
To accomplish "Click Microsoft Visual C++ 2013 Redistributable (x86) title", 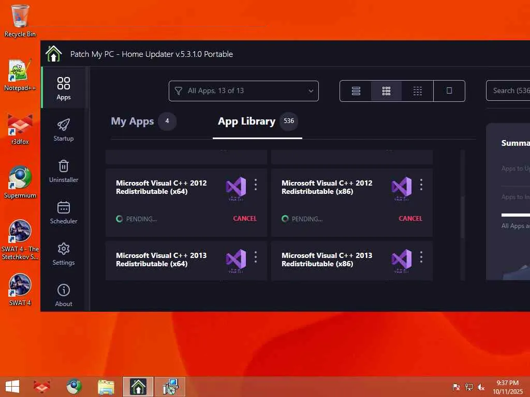I will [x=327, y=259].
